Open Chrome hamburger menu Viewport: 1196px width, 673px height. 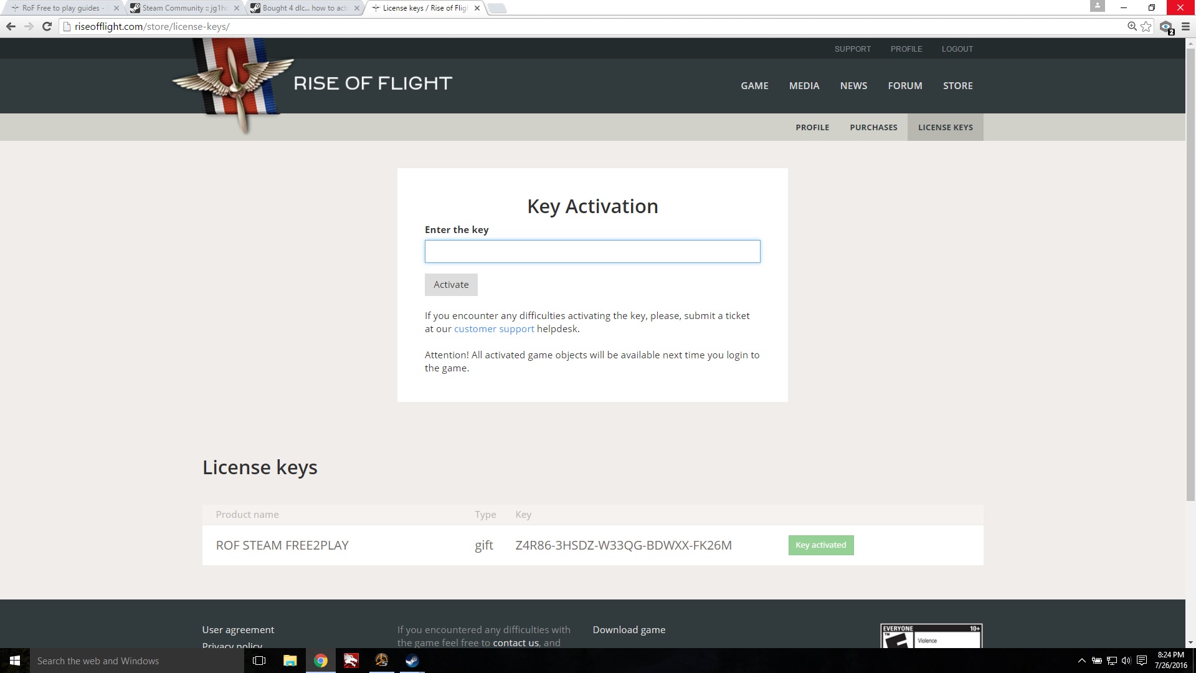pyautogui.click(x=1185, y=26)
